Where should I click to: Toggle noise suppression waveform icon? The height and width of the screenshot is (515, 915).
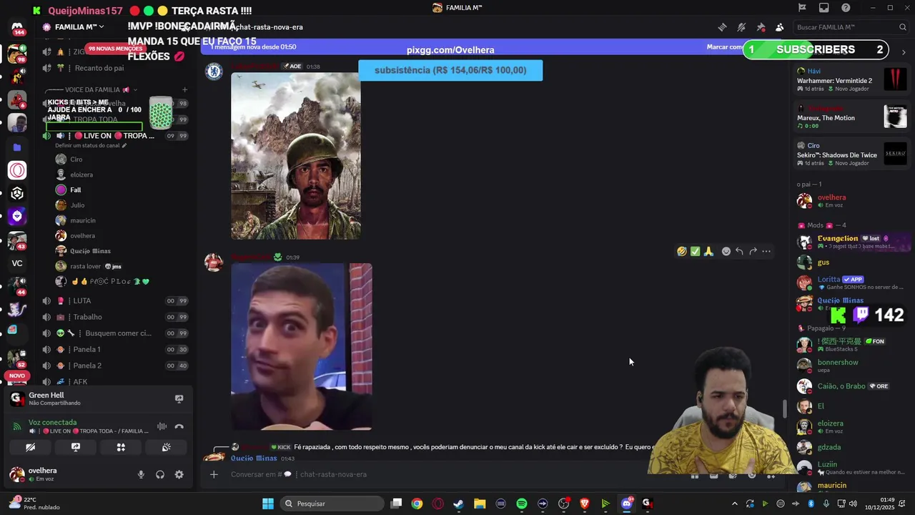[x=162, y=426]
